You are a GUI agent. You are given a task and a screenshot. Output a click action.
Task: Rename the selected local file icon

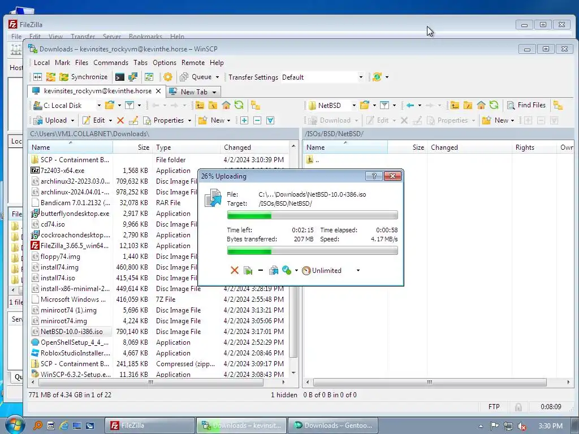point(133,120)
